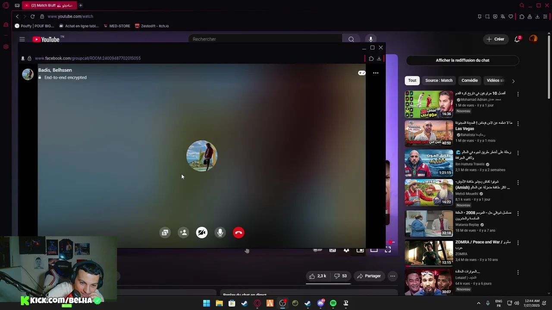This screenshot has width=552, height=310.
Task: Open YouTube player settings gear
Action: pyautogui.click(x=346, y=250)
